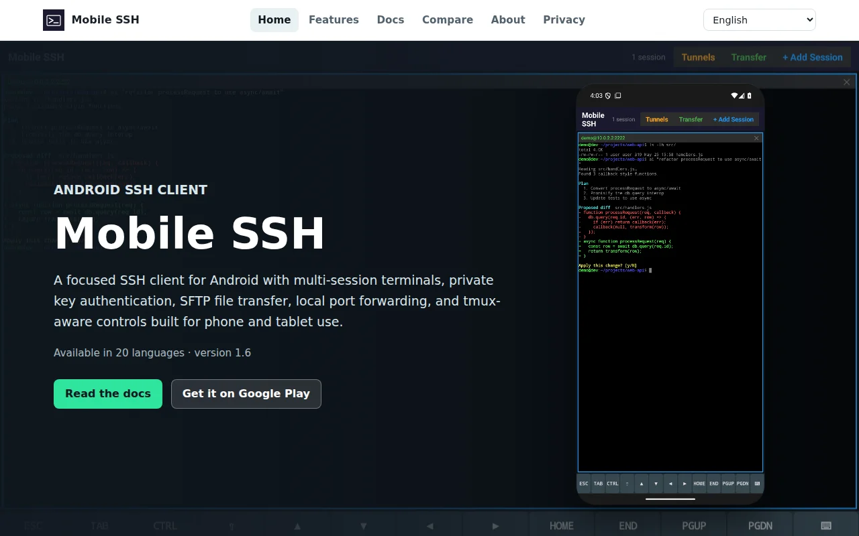This screenshot has width=859, height=536.
Task: Open the Home nav item
Action: click(274, 20)
